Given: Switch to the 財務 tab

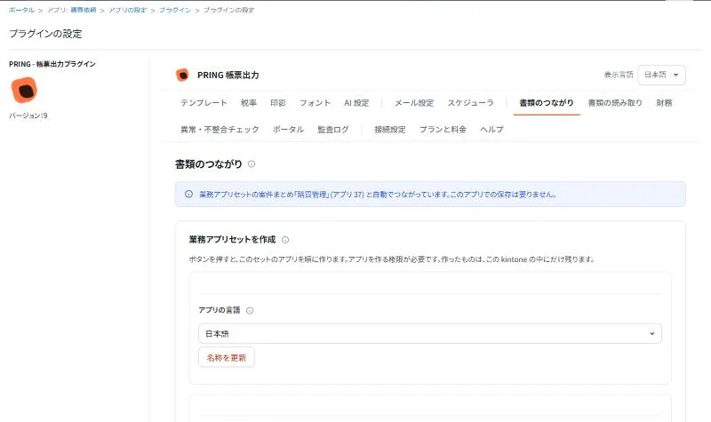Looking at the screenshot, I should (664, 103).
